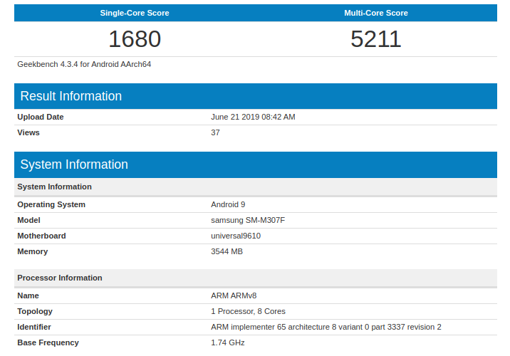Screen dimensions: 510x356
Task: Click the 3544 MB memory value
Action: 227,251
